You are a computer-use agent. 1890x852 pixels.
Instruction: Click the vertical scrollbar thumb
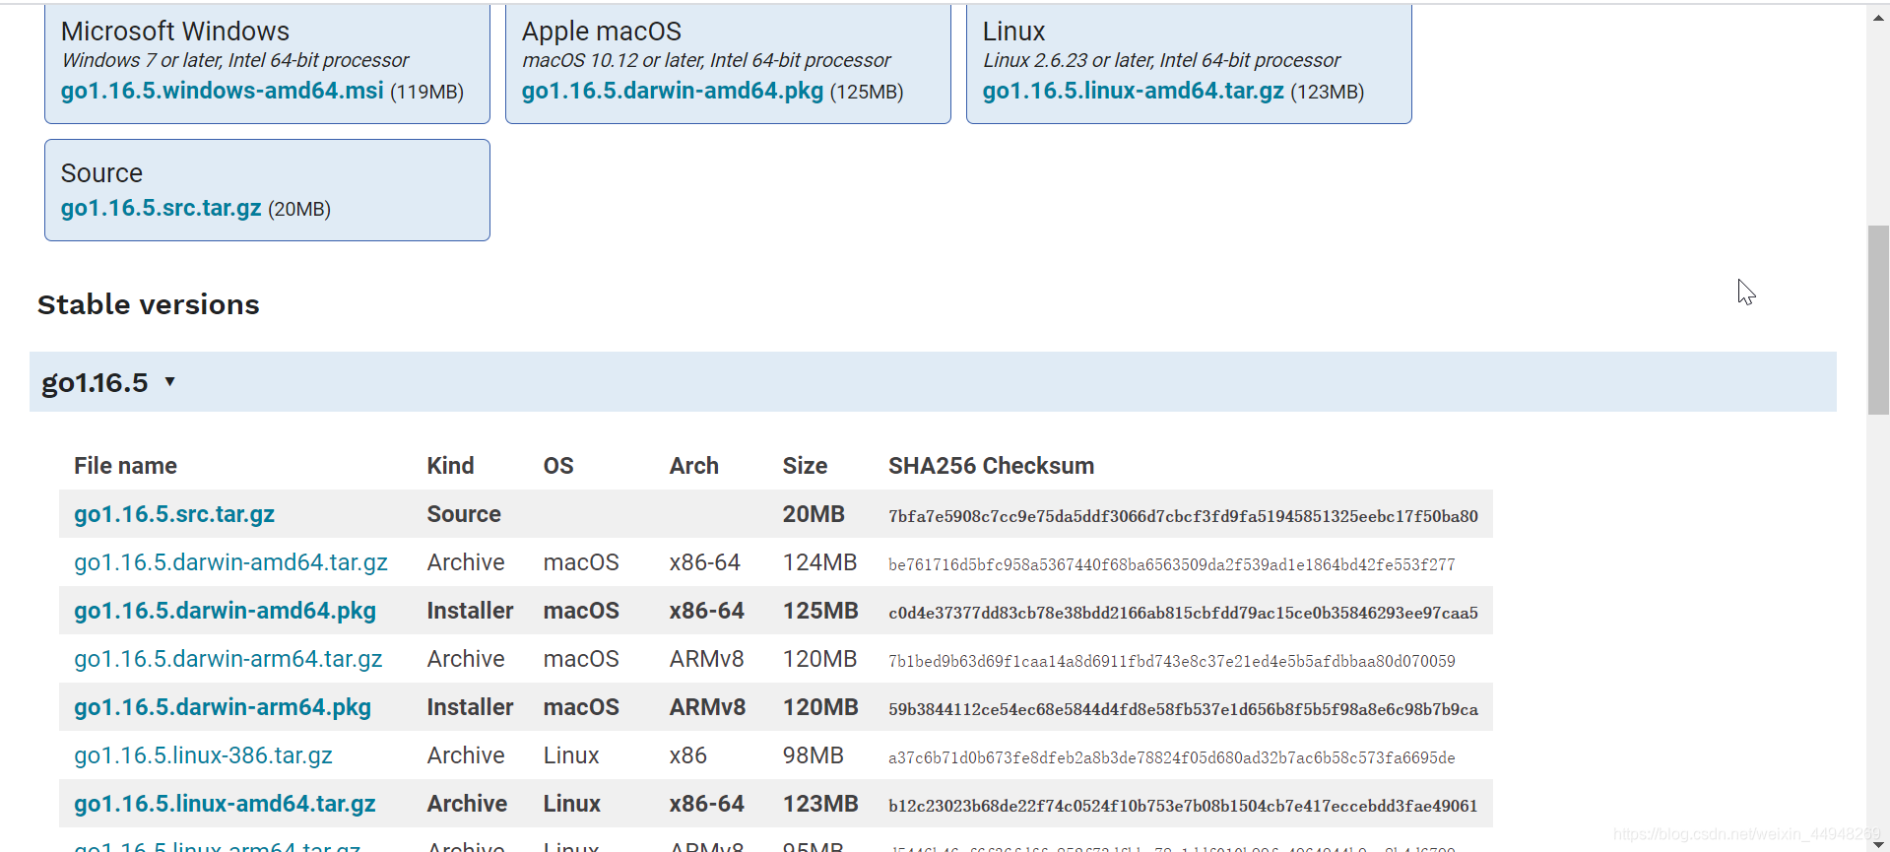pos(1878,320)
